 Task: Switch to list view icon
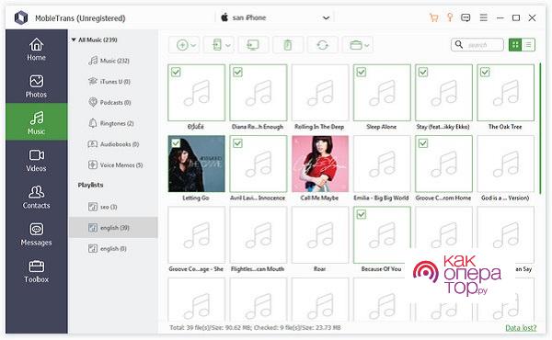[528, 45]
